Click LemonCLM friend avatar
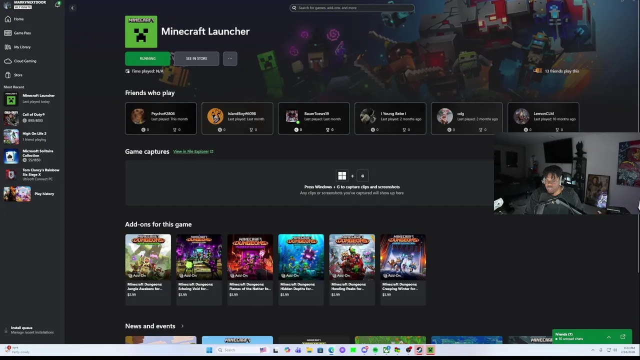 (x=521, y=116)
